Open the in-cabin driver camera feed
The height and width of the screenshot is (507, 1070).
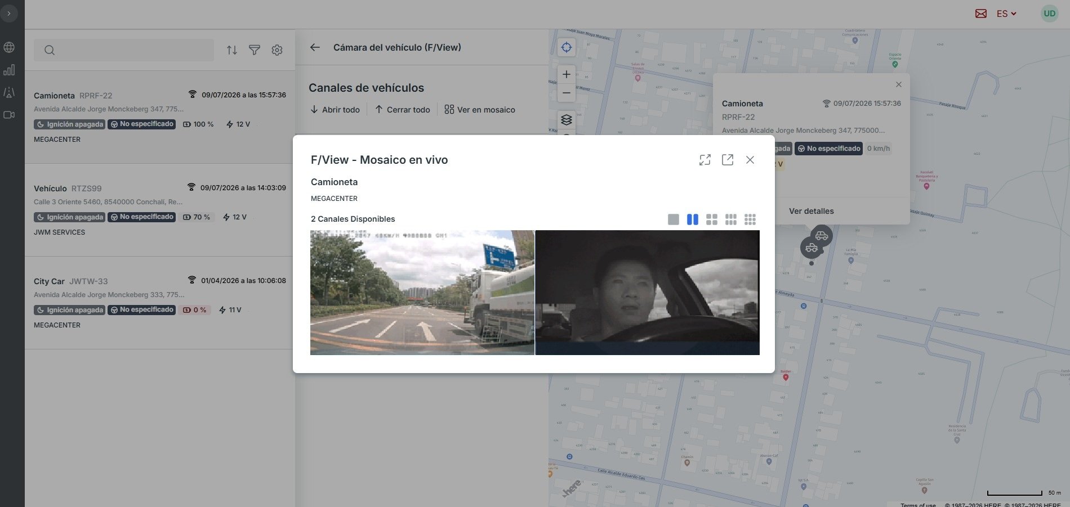click(x=648, y=293)
